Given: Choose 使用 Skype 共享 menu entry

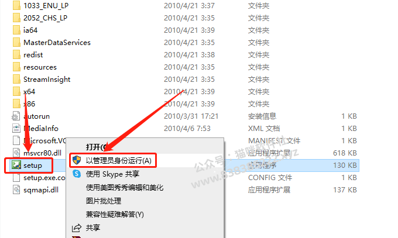Looking at the screenshot, I should (x=112, y=174).
